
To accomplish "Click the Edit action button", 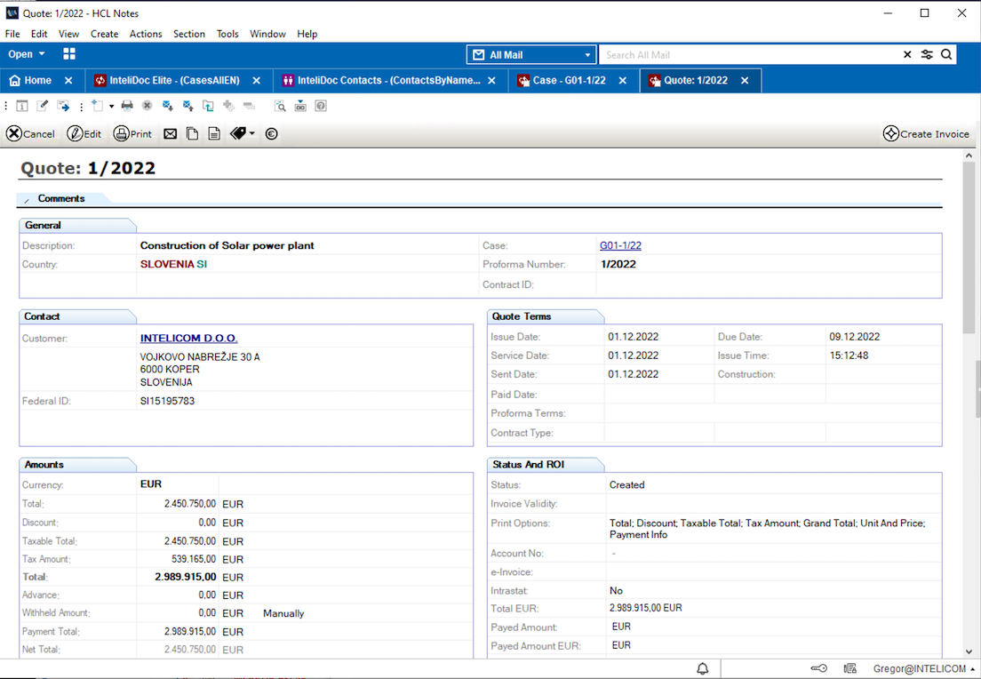I will coord(84,133).
